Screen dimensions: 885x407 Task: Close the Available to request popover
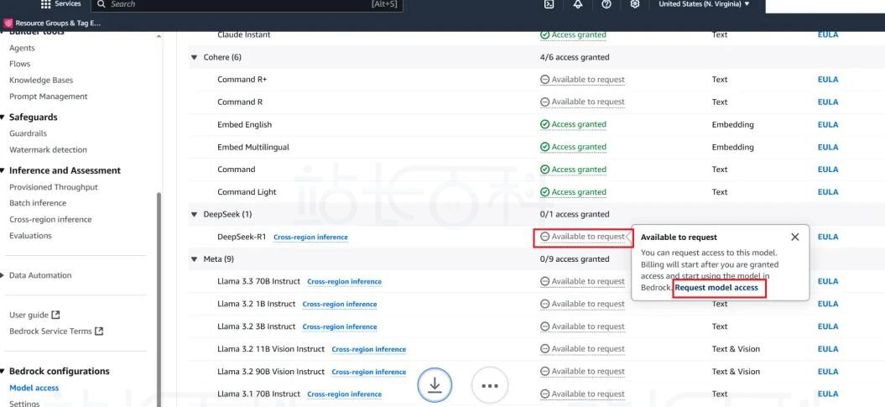[x=794, y=237]
